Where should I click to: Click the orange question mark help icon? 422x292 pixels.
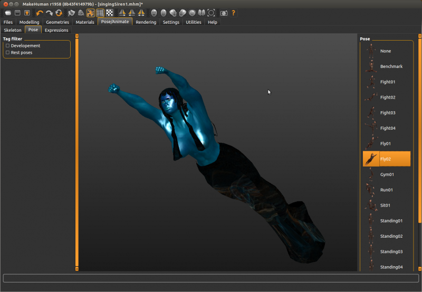[x=234, y=13]
